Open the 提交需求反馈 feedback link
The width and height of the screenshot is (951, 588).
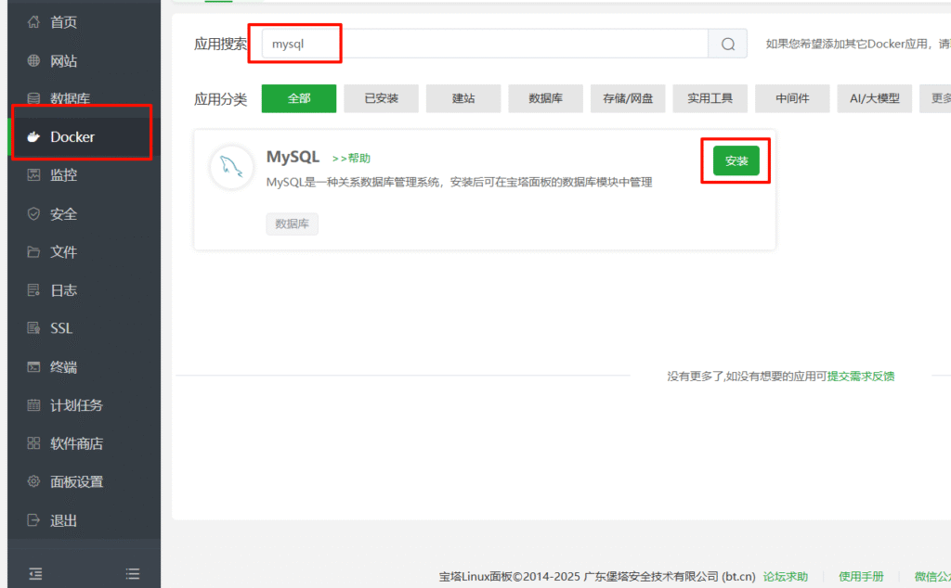(x=862, y=375)
